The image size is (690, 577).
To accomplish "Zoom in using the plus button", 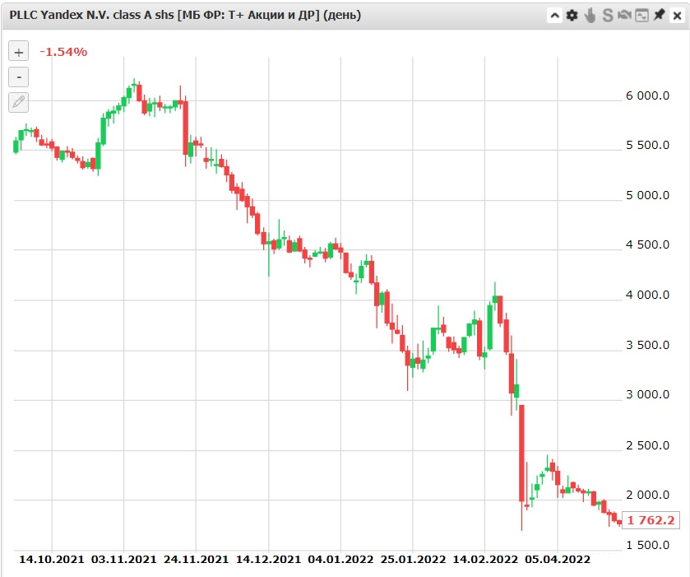I will [x=19, y=51].
